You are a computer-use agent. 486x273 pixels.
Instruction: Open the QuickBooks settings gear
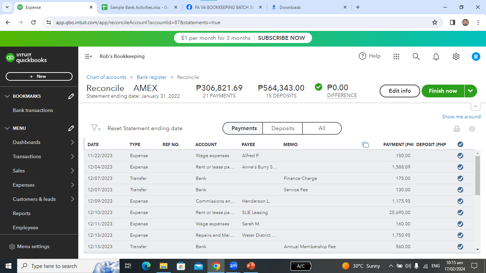click(x=456, y=57)
